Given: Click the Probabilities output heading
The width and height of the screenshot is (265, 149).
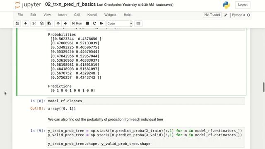Looking at the screenshot, I should [62, 34].
